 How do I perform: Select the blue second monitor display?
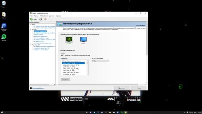[x=83, y=39]
